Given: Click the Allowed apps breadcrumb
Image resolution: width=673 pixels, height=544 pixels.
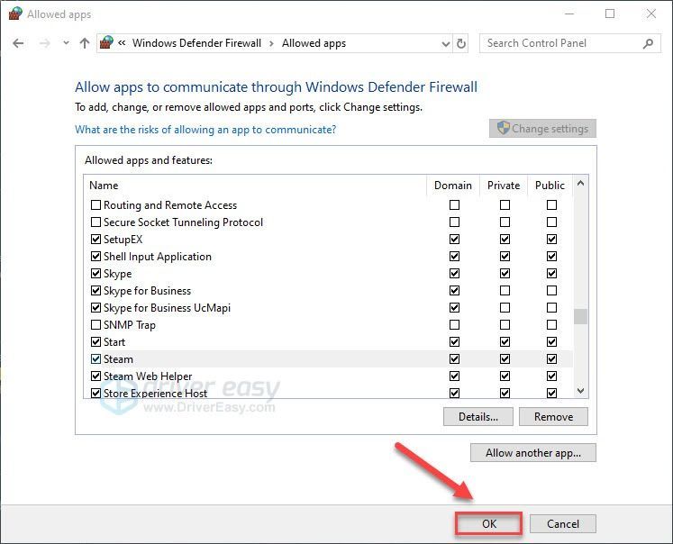Looking at the screenshot, I should (314, 43).
